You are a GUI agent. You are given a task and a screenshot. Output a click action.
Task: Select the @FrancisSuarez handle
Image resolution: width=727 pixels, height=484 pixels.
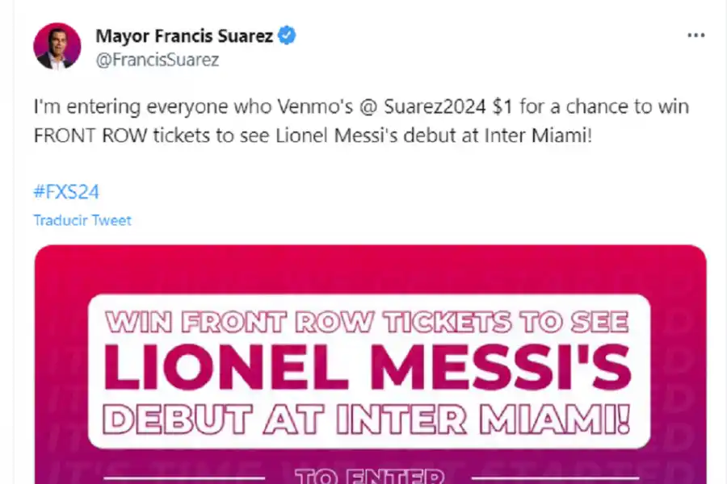pos(157,59)
